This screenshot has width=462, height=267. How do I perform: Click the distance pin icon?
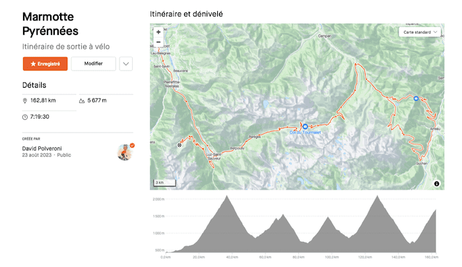click(25, 101)
